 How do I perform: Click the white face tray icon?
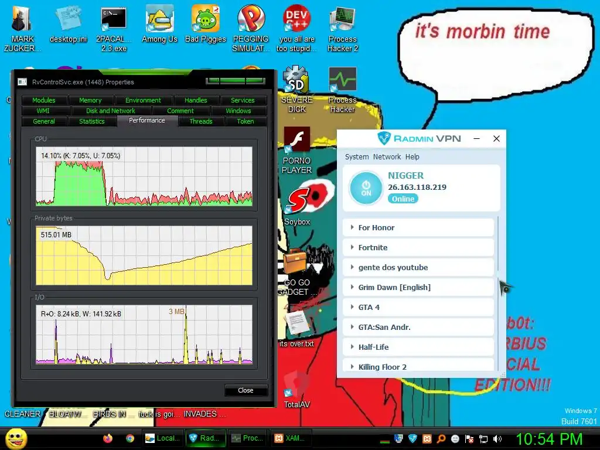(x=455, y=438)
